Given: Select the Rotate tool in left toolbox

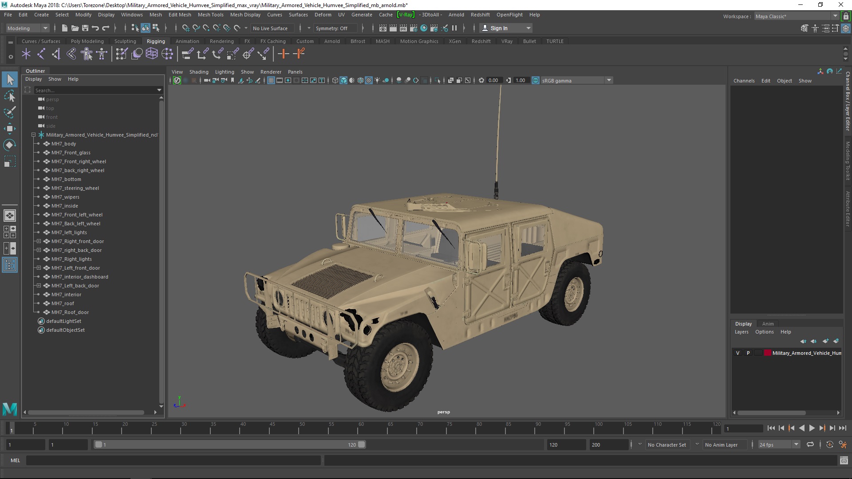Looking at the screenshot, I should pyautogui.click(x=9, y=145).
